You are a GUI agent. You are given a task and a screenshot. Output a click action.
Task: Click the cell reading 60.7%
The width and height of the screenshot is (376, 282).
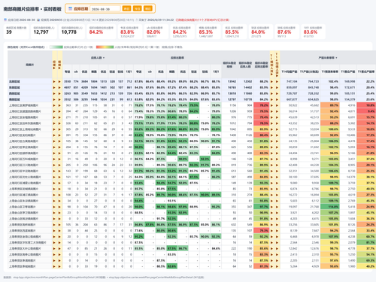366,237
